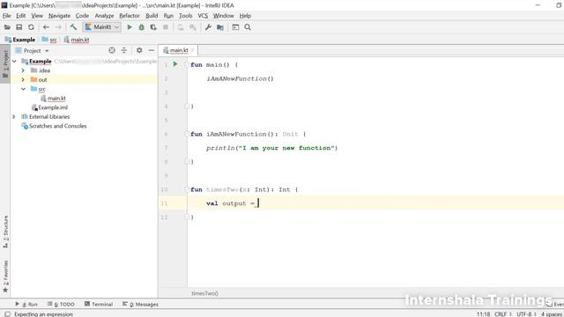Click the green run gutter arrow beside main()
The width and height of the screenshot is (564, 317).
(175, 64)
